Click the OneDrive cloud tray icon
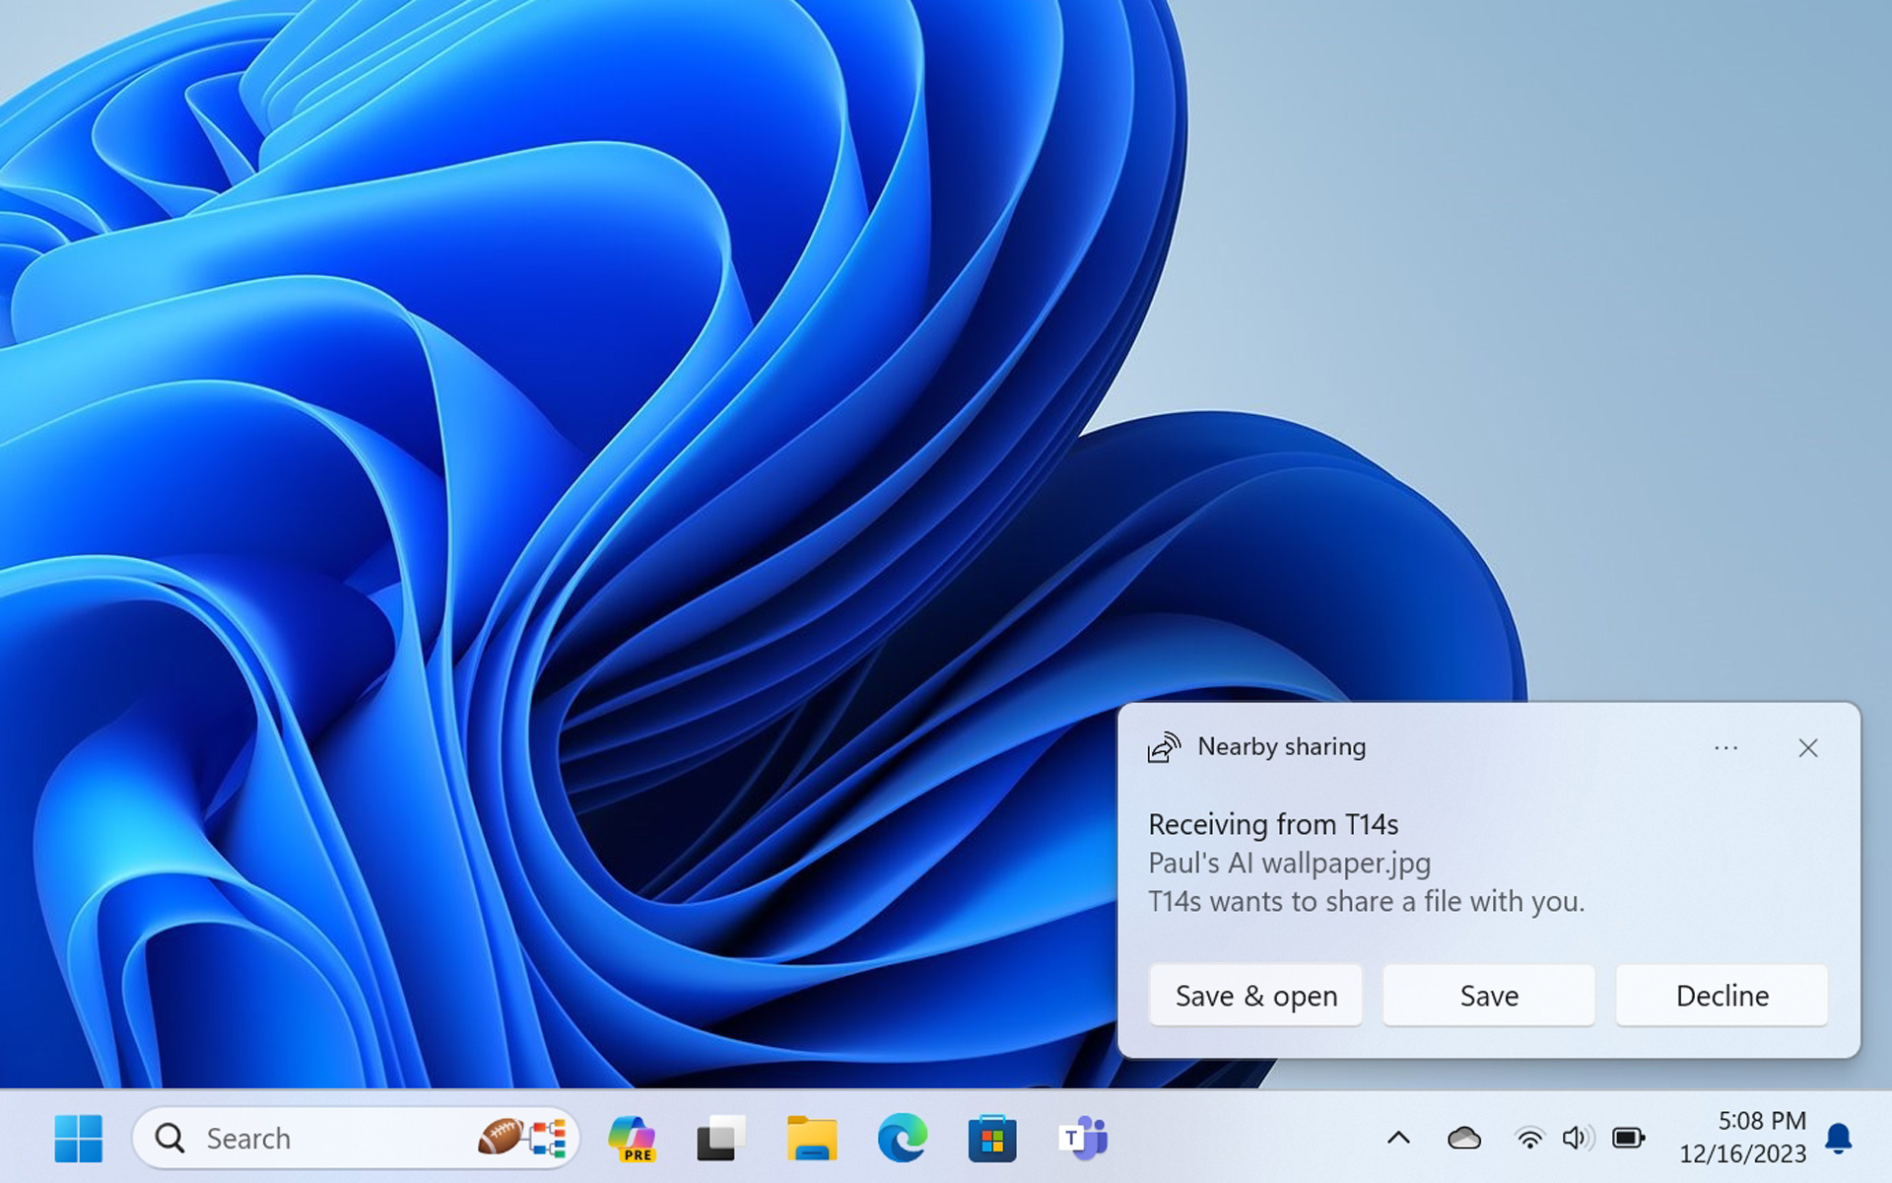 [1464, 1139]
